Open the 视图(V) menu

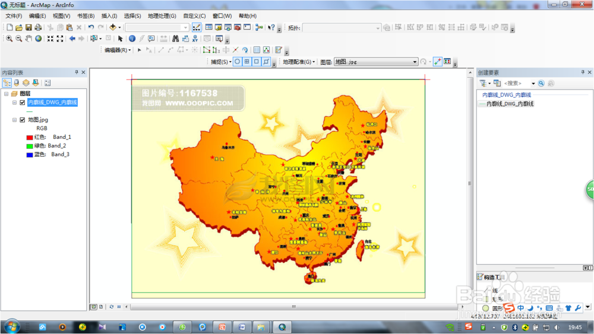[61, 16]
